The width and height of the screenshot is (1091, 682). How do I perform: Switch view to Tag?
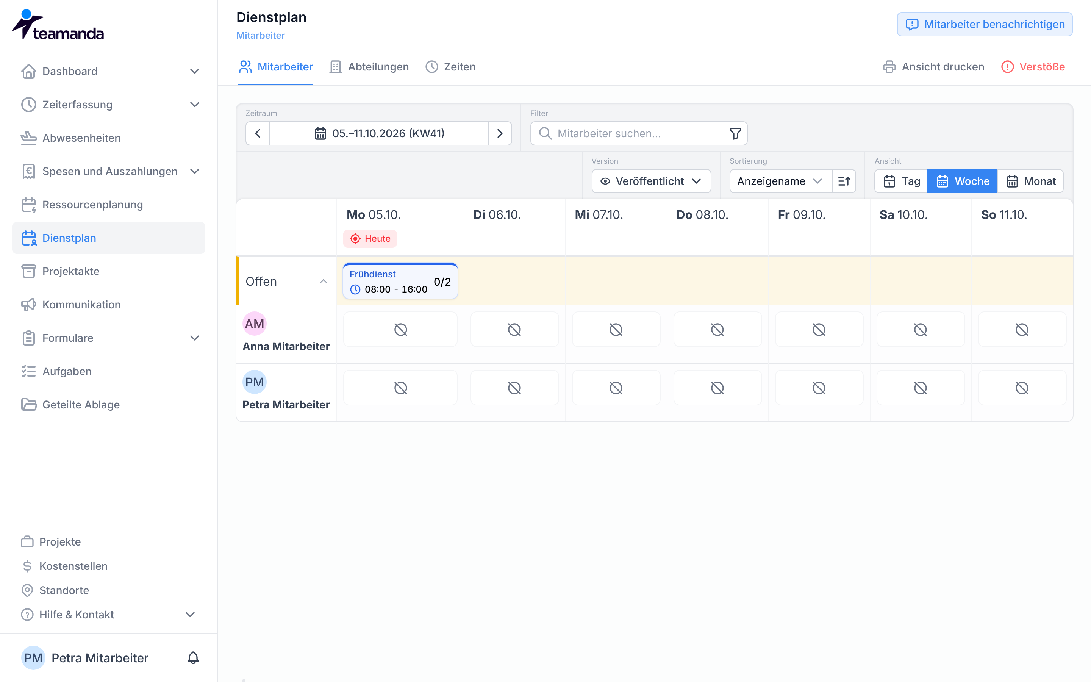coord(901,181)
